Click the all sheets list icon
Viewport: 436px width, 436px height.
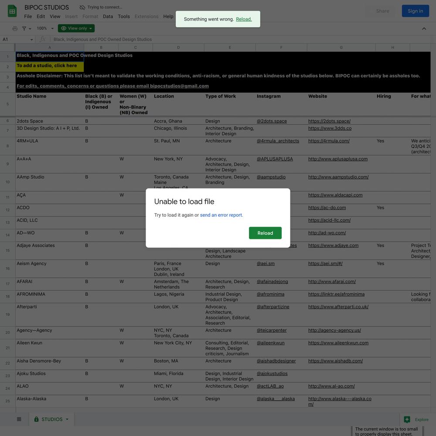19,419
